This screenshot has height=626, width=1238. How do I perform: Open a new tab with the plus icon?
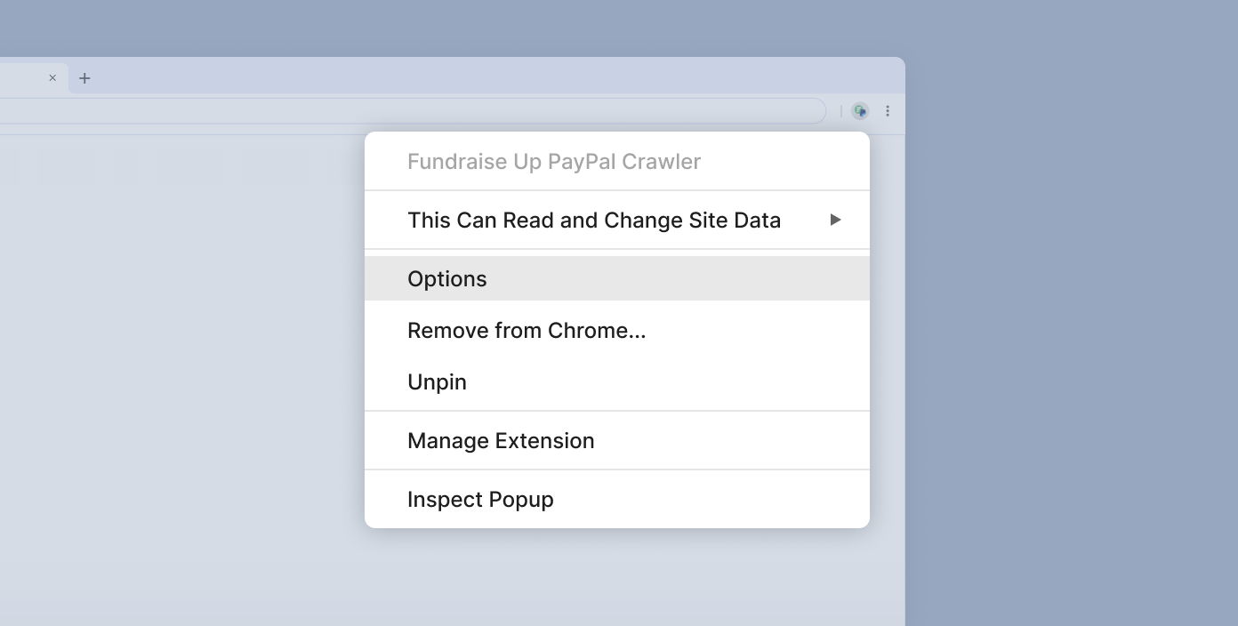tap(84, 77)
